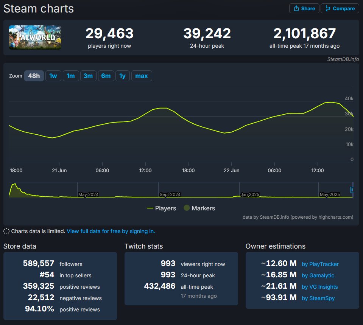Open the by Gamalytic link
This screenshot has width=363, height=325.
(x=318, y=275)
